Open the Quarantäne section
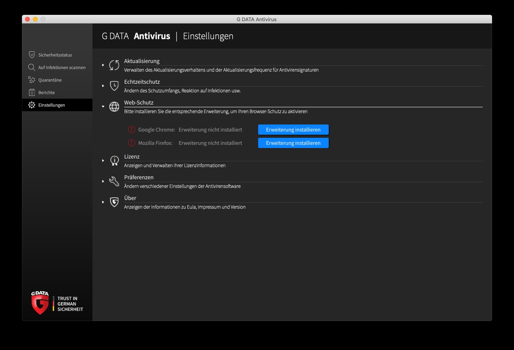The width and height of the screenshot is (514, 350). (57, 80)
